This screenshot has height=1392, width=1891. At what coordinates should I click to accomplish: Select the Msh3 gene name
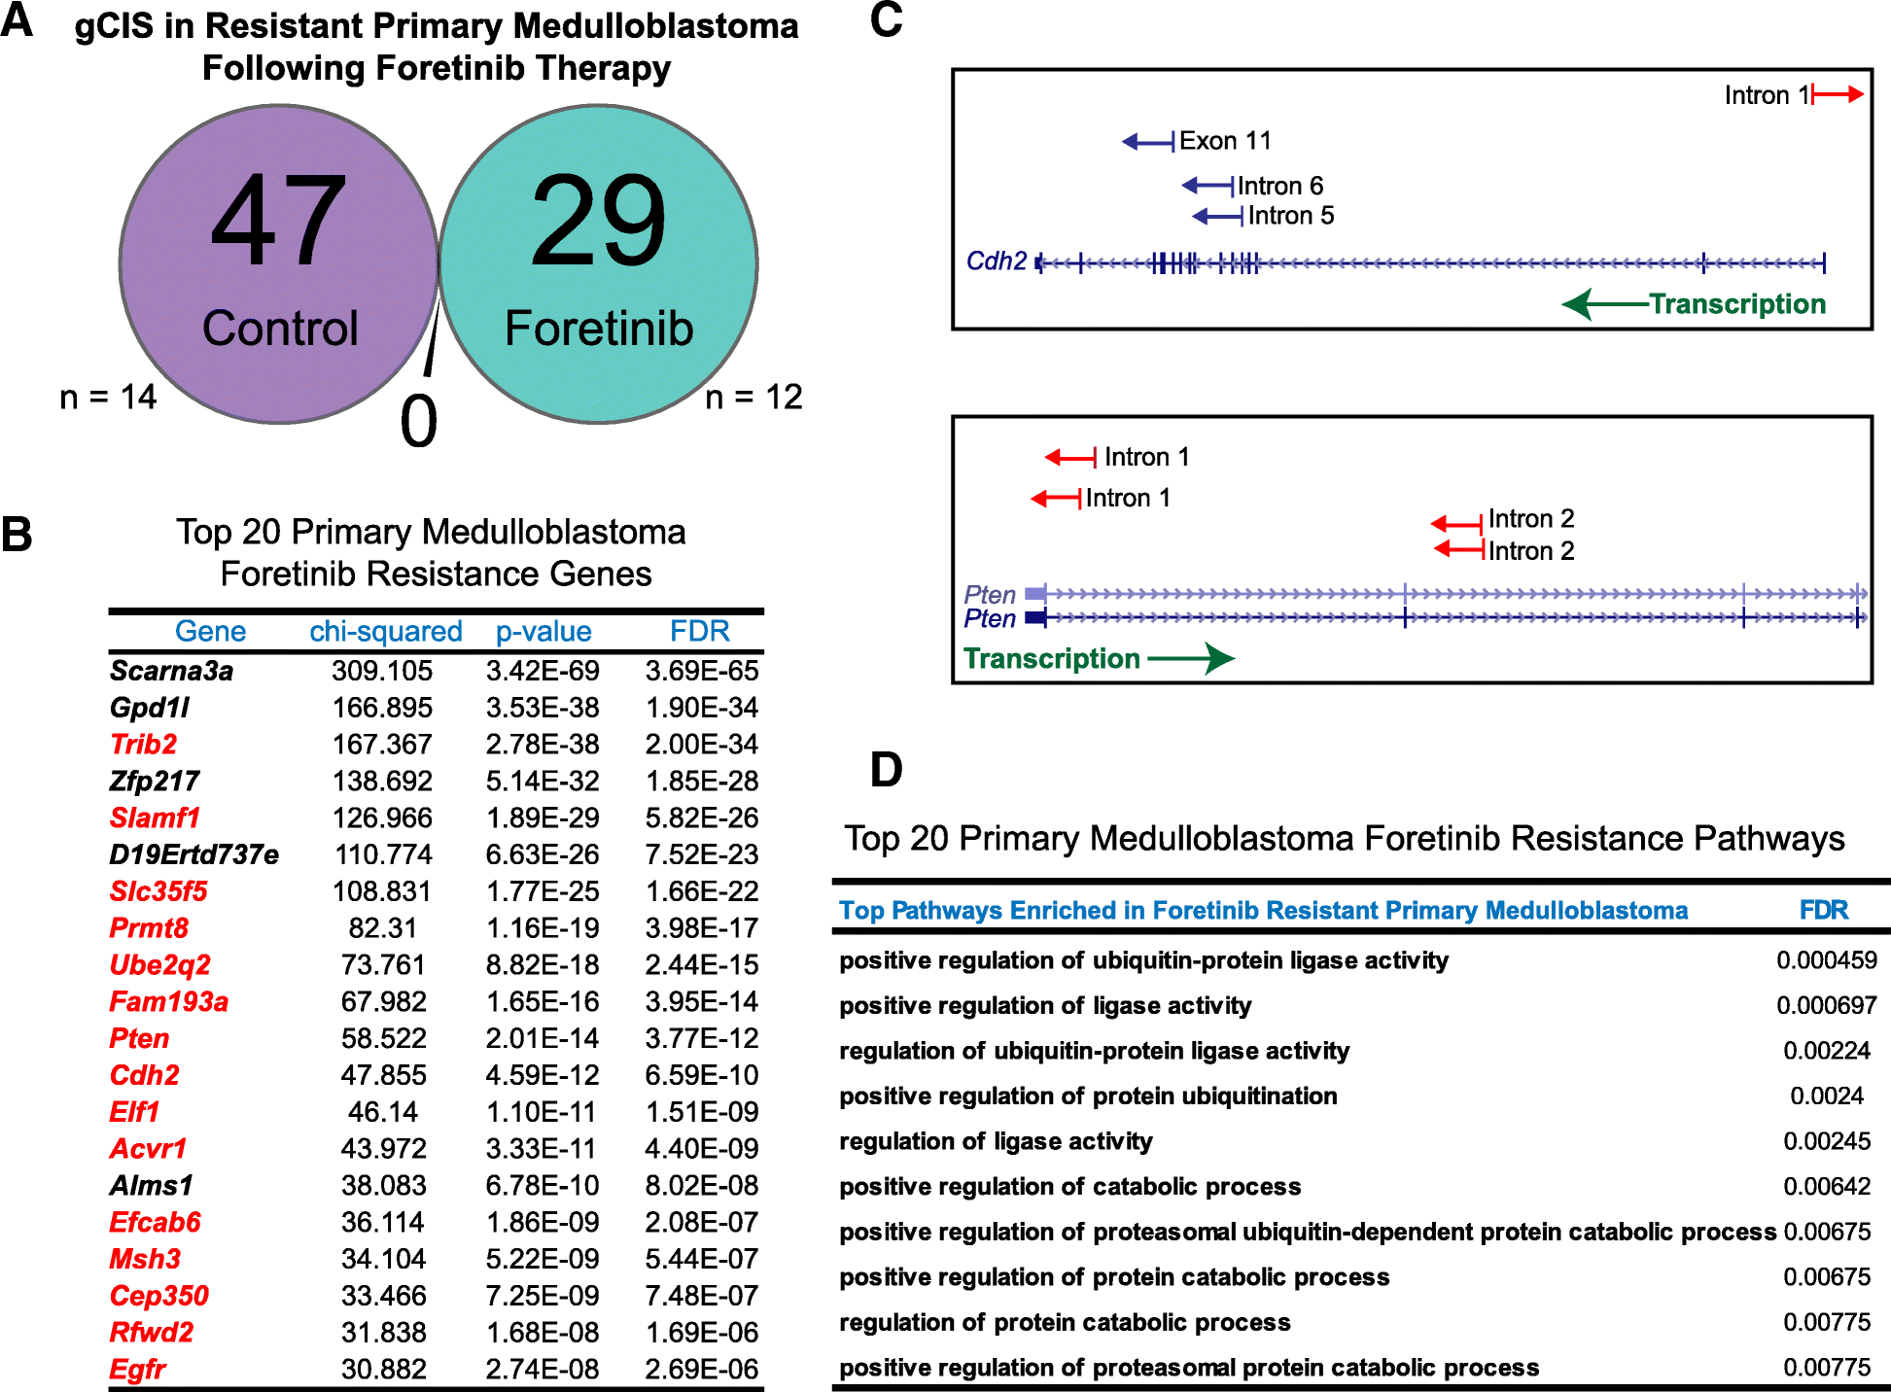pos(145,1259)
